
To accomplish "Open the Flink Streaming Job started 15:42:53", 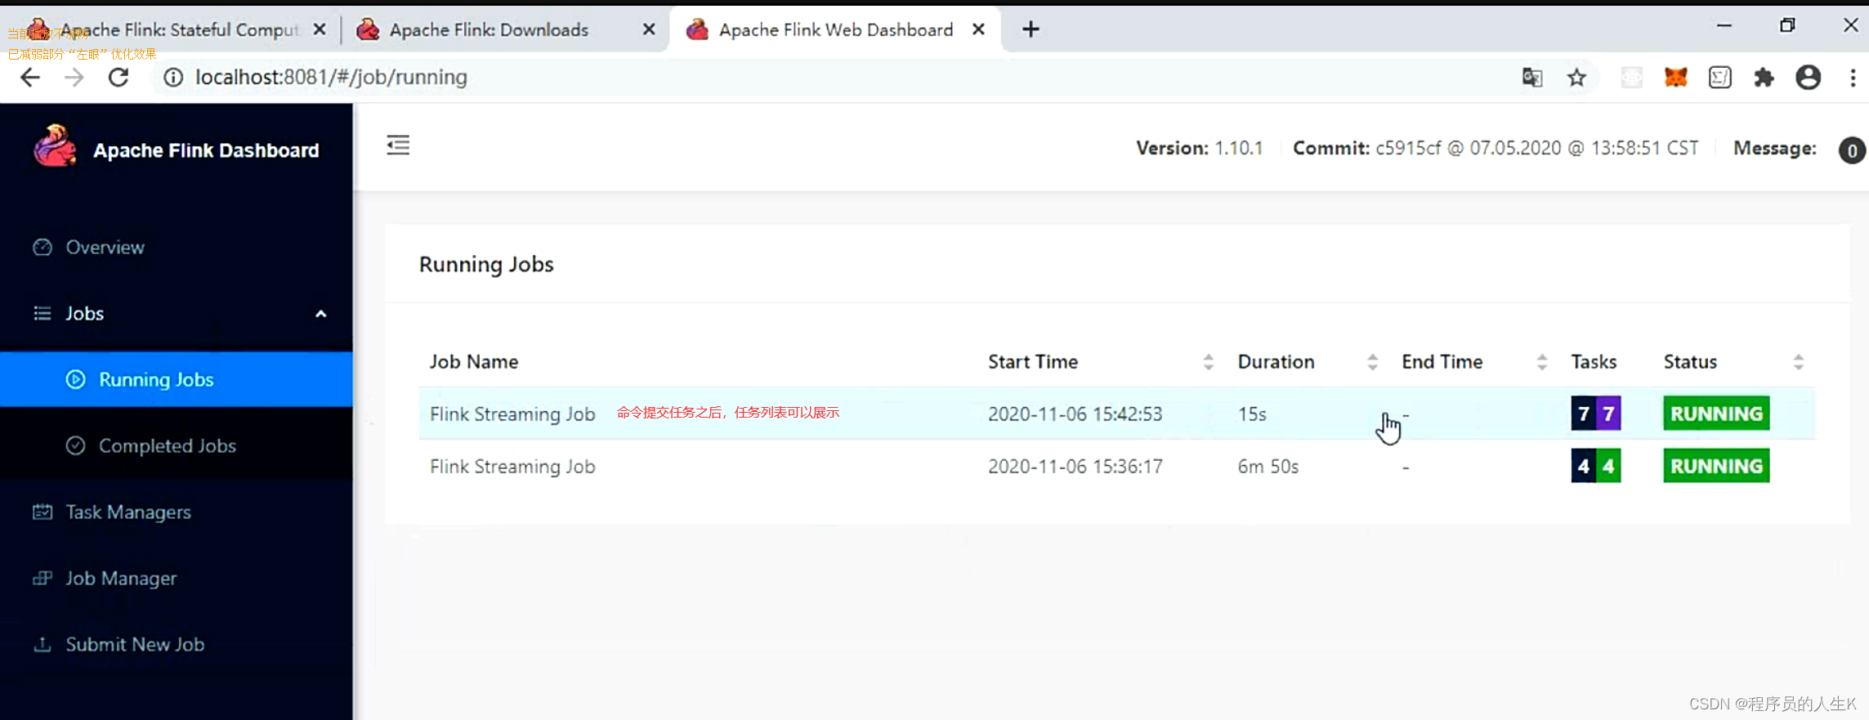I will tap(512, 414).
